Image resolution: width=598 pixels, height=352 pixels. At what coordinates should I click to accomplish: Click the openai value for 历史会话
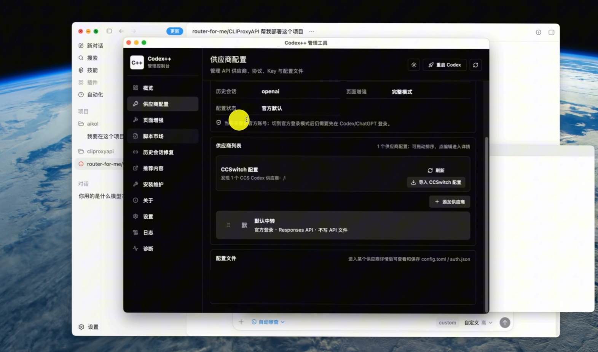click(270, 92)
